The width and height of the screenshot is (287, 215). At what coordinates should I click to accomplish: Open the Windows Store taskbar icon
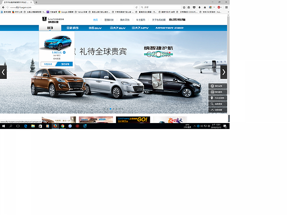pos(40,126)
